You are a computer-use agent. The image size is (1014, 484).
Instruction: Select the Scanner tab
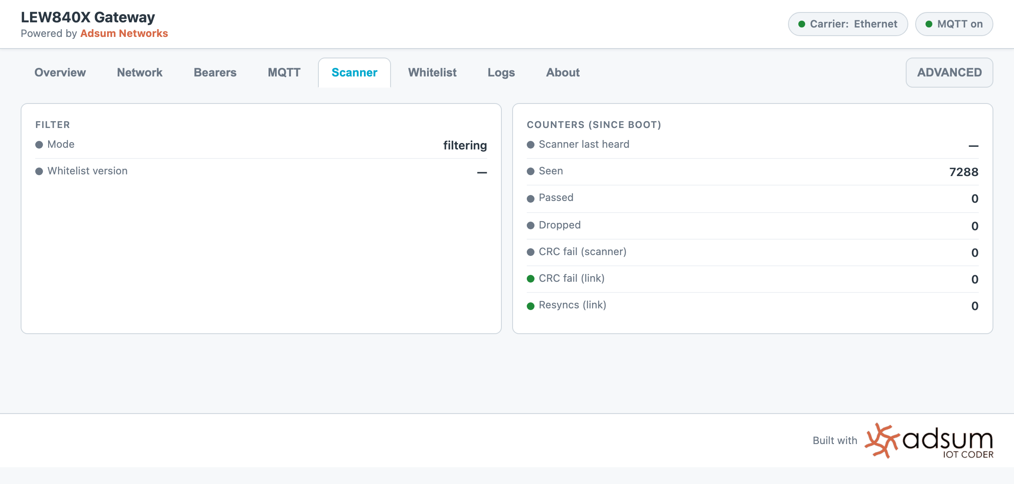coord(354,73)
